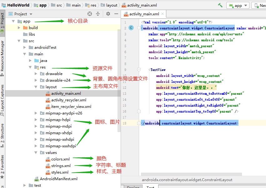Click the HelloWorld breadcrumb
Screen dimensions: 266x188
pos(15,5)
